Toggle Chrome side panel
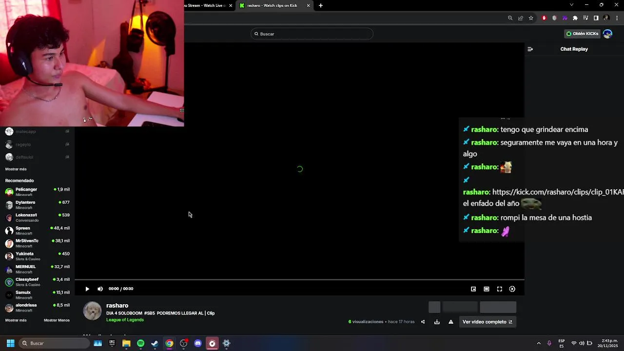Image resolution: width=624 pixels, height=351 pixels. (596, 18)
